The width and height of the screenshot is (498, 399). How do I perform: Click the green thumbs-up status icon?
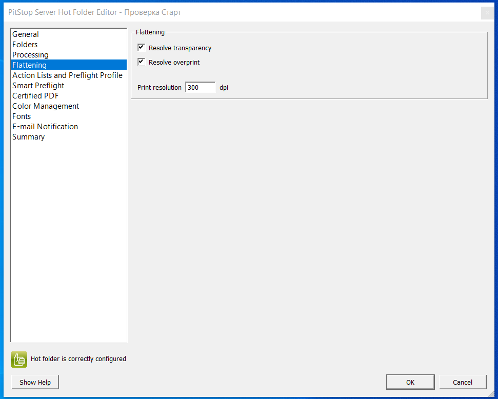click(19, 360)
